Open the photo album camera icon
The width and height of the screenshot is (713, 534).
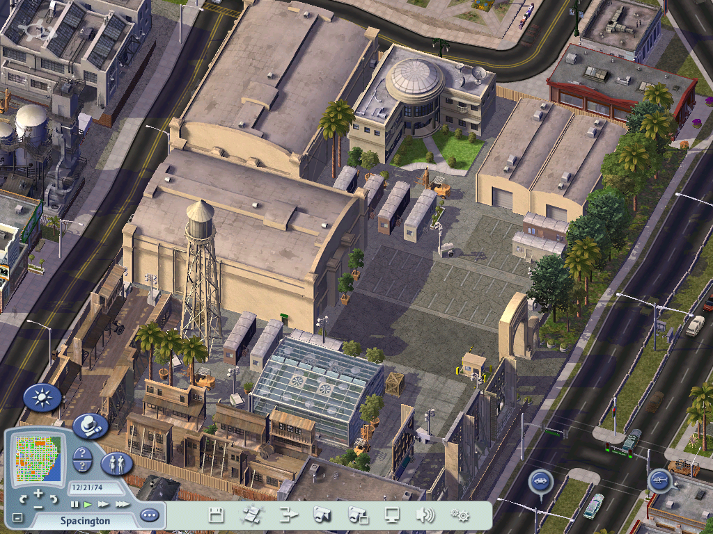click(x=358, y=515)
